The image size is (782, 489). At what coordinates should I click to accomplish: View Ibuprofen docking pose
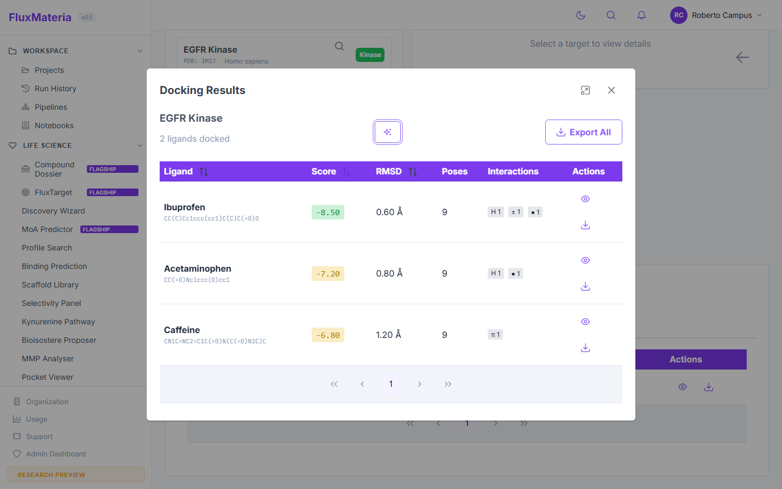click(x=585, y=199)
